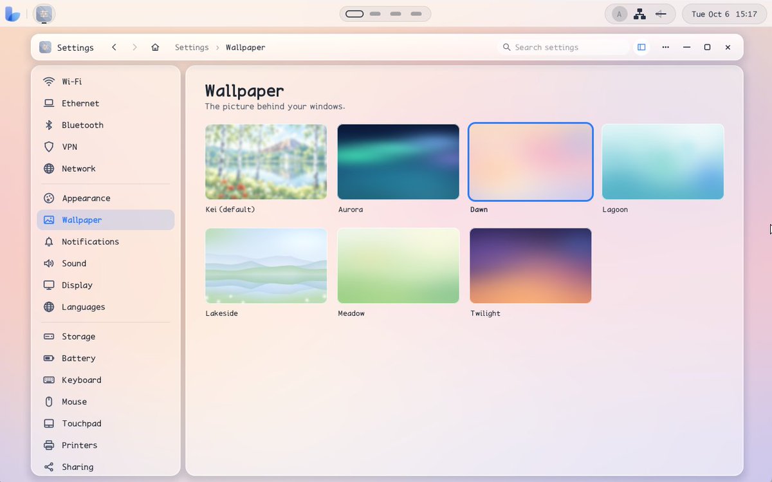Viewport: 772px width, 482px height.
Task: Open the Display monitor icon
Action: point(49,285)
